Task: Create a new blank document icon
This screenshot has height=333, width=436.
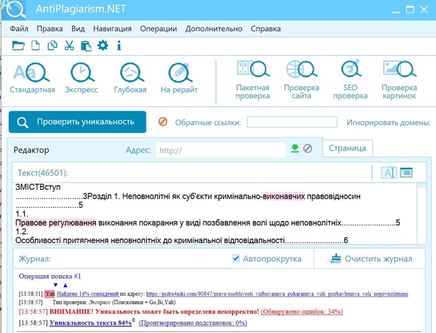Action: [35, 45]
